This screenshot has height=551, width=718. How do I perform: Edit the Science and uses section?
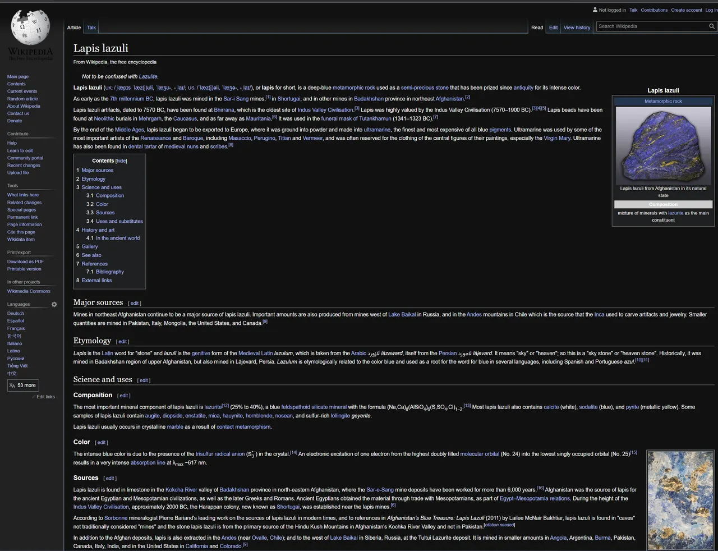[x=144, y=380]
